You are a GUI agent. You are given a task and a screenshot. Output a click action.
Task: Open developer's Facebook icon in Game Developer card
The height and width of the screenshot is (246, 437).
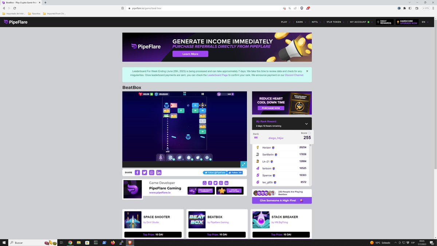point(210,183)
